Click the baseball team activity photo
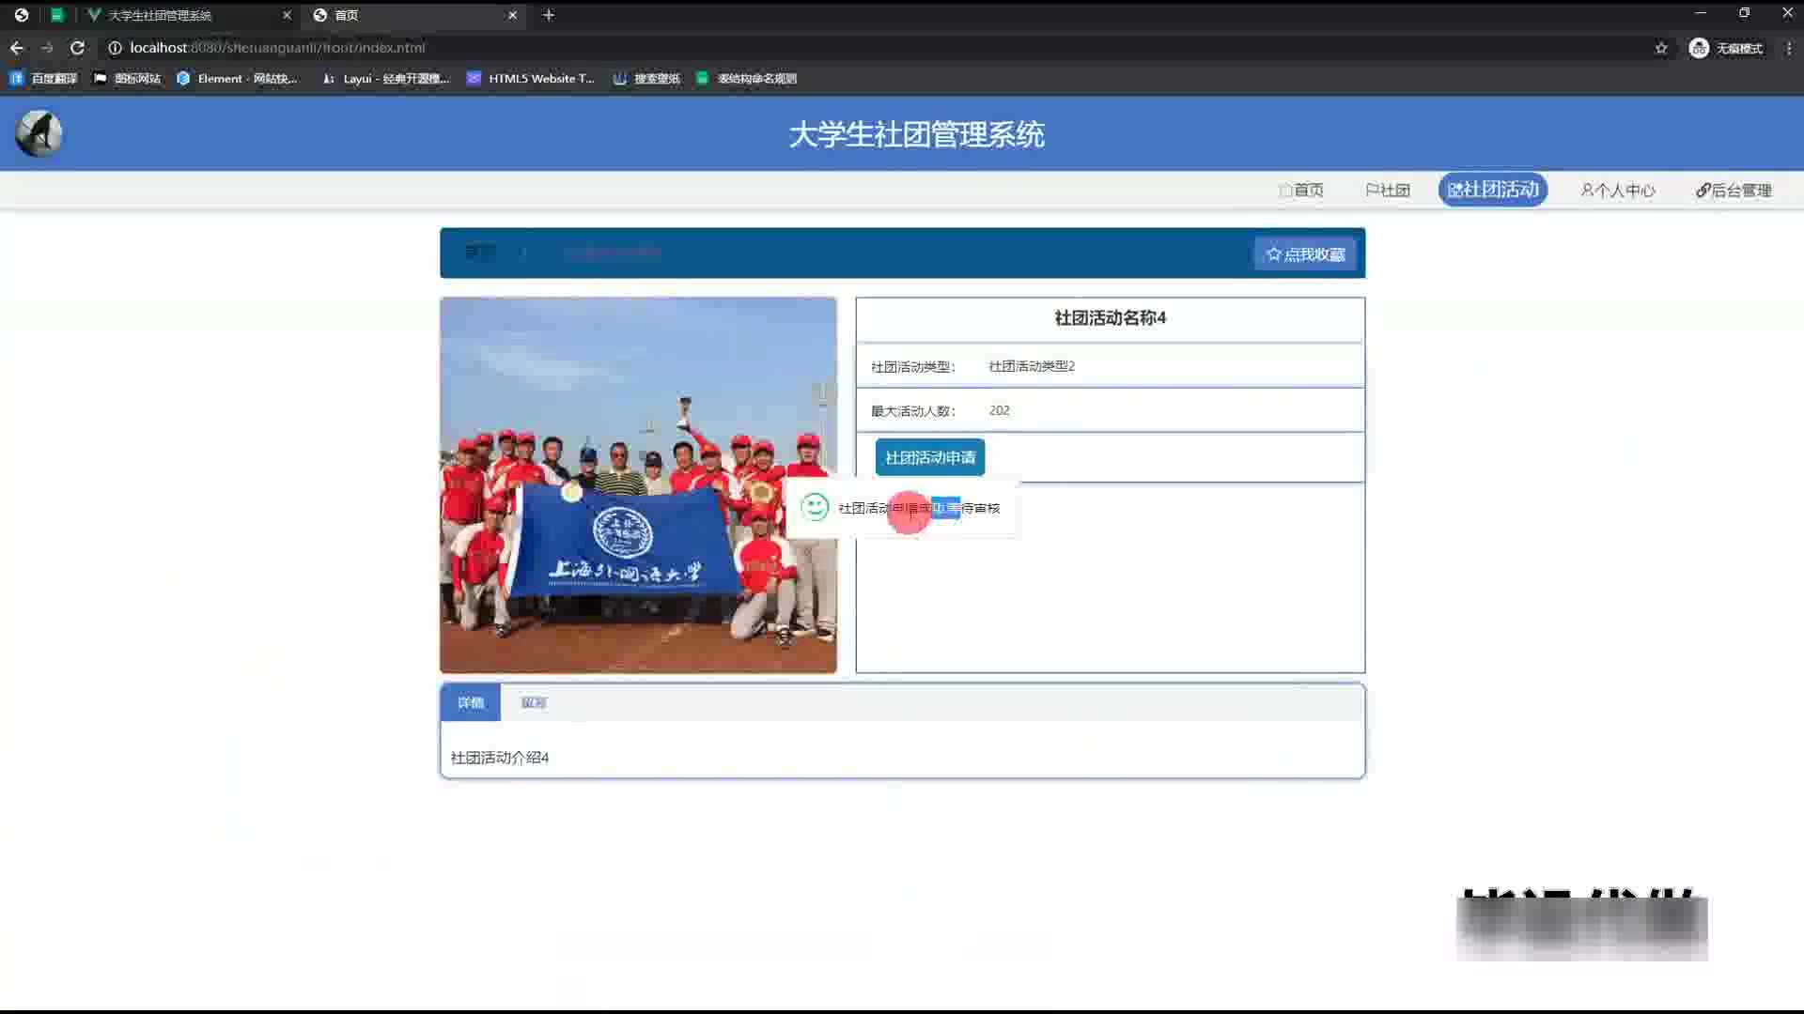Image resolution: width=1804 pixels, height=1014 pixels. pos(638,484)
